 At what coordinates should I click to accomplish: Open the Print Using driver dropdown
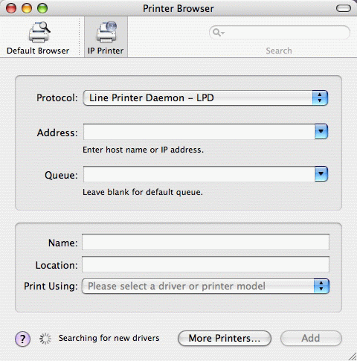click(x=205, y=286)
